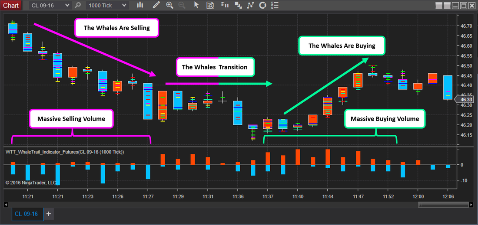478x225 pixels.
Task: Expand the 1000 Tick interval dropdown
Action: [124, 5]
